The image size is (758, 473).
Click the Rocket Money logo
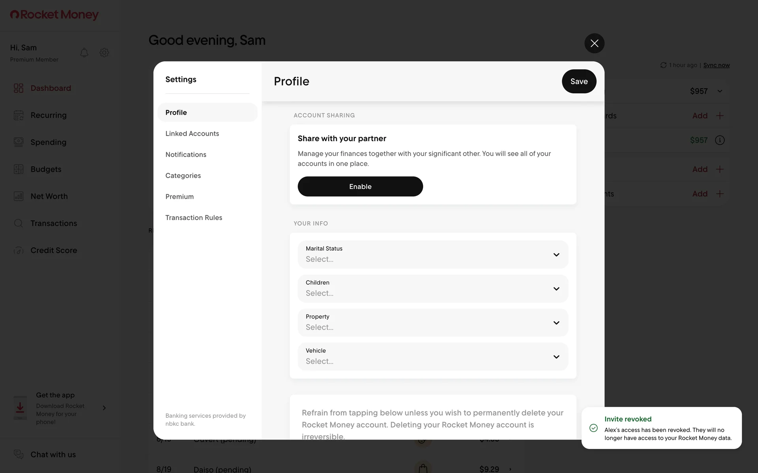point(54,15)
